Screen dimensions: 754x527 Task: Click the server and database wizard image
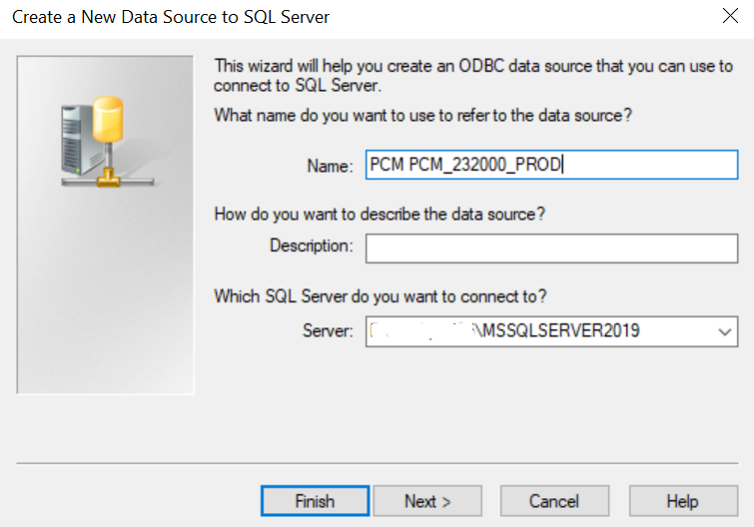click(105, 225)
